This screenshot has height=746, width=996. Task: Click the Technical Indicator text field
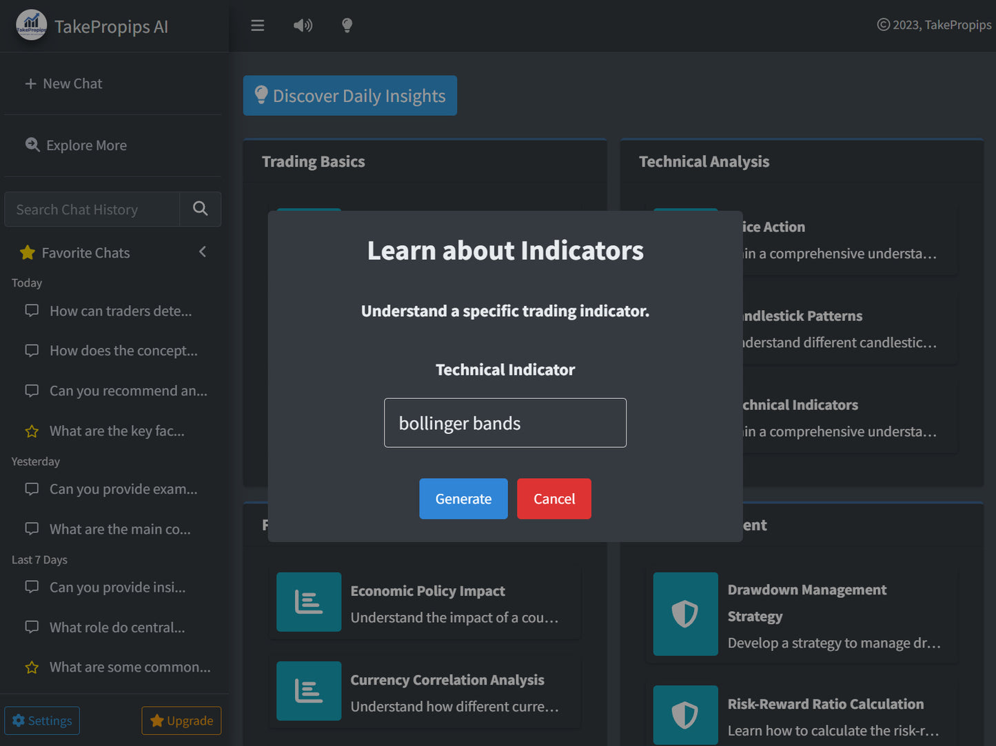(505, 423)
